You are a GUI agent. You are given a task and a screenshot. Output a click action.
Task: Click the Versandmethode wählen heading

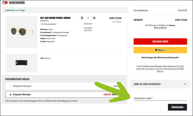point(17,79)
